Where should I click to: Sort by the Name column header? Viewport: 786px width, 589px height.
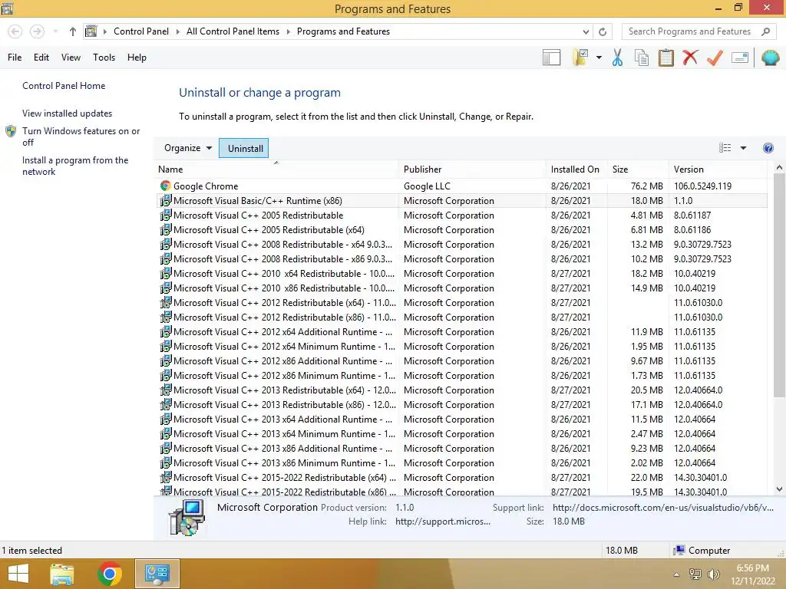coord(276,169)
